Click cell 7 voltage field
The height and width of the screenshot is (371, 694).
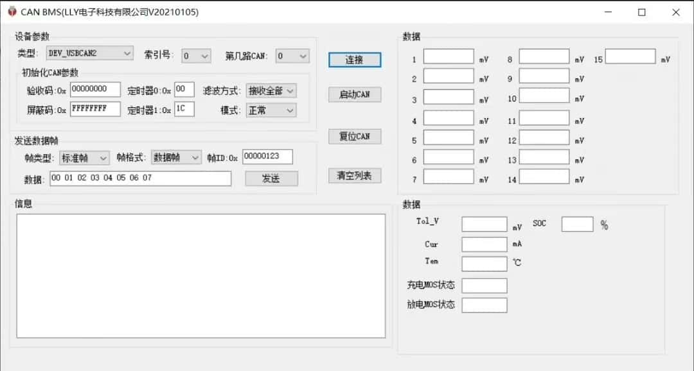click(x=449, y=177)
